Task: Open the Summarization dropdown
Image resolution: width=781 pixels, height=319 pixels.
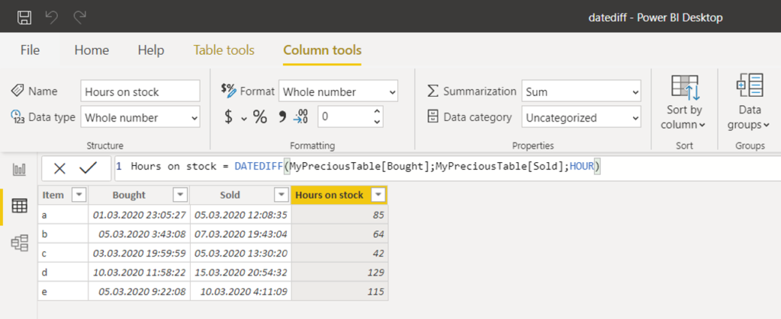Action: click(581, 92)
